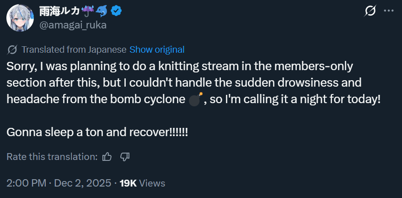Click the 'Gonna sleep a ton and recover' line
Image resolution: width=402 pixels, height=198 pixels.
97,132
